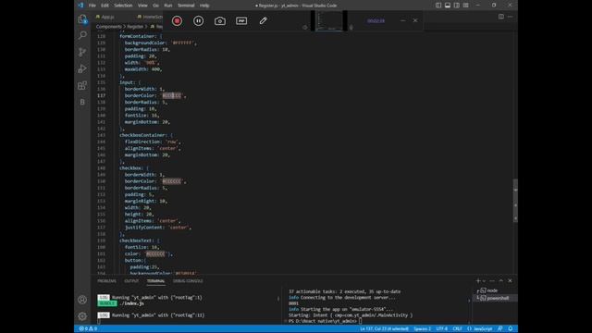The image size is (592, 333).
Task: Click the formContainer line in editor
Action: click(141, 36)
